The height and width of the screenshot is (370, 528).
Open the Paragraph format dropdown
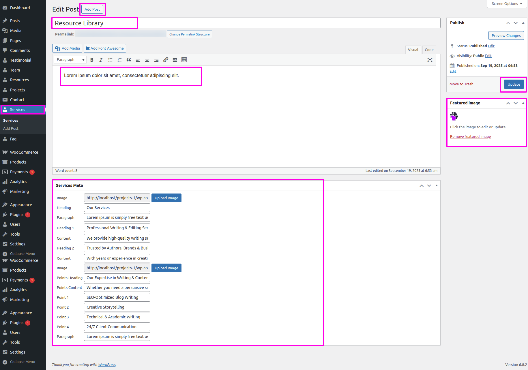tap(70, 60)
